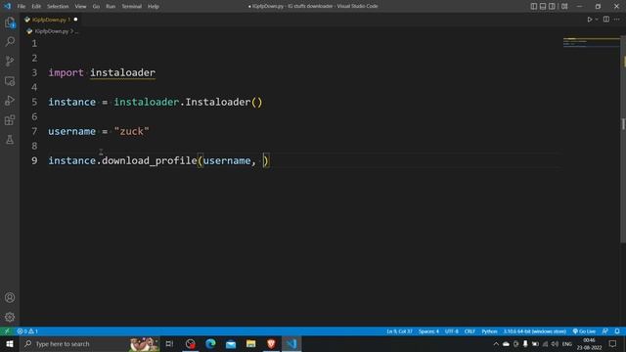
Task: Open the editor More Actions ellipsis
Action: (617, 20)
